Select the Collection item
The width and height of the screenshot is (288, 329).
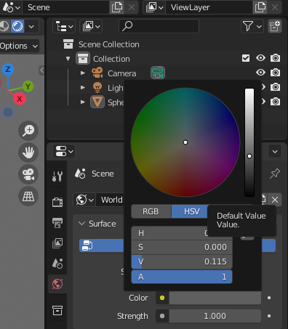coord(111,59)
